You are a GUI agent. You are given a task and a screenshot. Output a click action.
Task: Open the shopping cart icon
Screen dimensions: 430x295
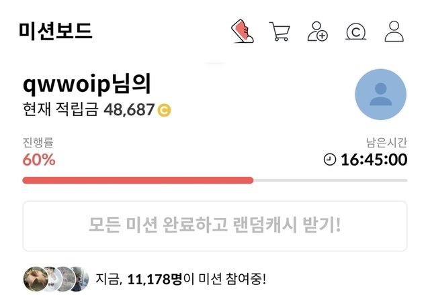point(279,32)
